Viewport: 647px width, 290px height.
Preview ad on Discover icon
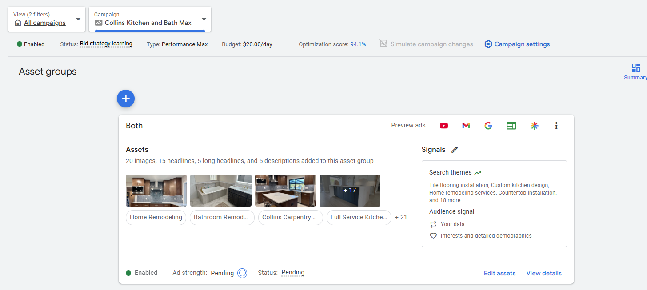coord(534,126)
